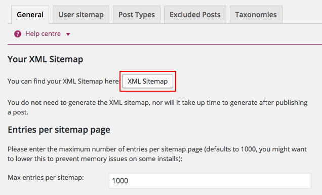Open the XML Sitemap button

[147, 81]
